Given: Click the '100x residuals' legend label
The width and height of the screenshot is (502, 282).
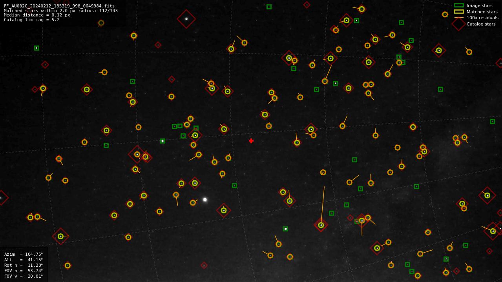Looking at the screenshot, I should pyautogui.click(x=482, y=18).
